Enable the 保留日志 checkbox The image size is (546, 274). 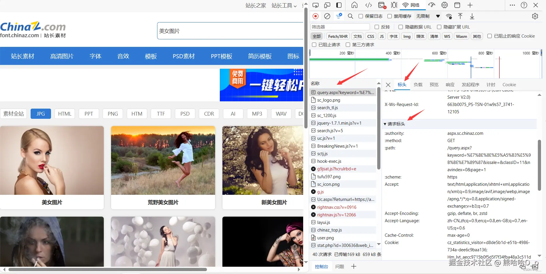[x=361, y=16]
